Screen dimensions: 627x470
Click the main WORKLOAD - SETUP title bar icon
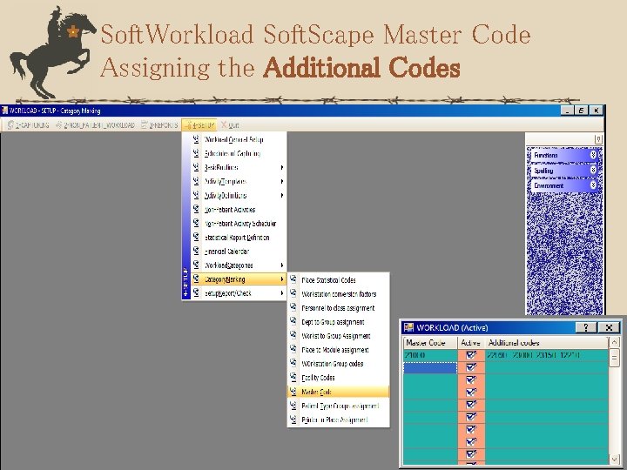(4, 111)
